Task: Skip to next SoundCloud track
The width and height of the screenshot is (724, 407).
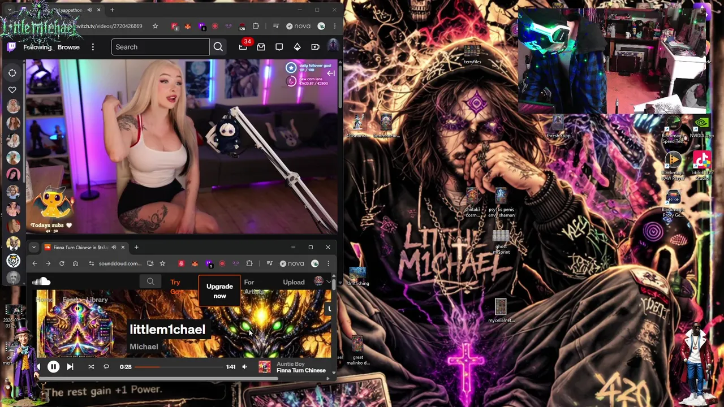Action: coord(70,367)
